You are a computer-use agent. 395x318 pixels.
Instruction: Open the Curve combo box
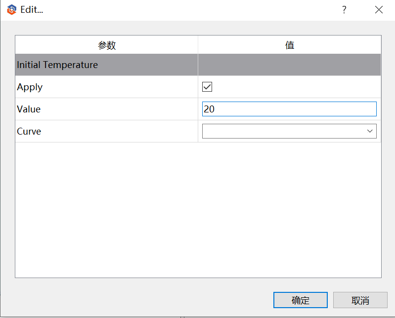[289, 131]
